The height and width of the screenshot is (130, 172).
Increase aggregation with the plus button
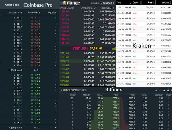(x=55, y=127)
